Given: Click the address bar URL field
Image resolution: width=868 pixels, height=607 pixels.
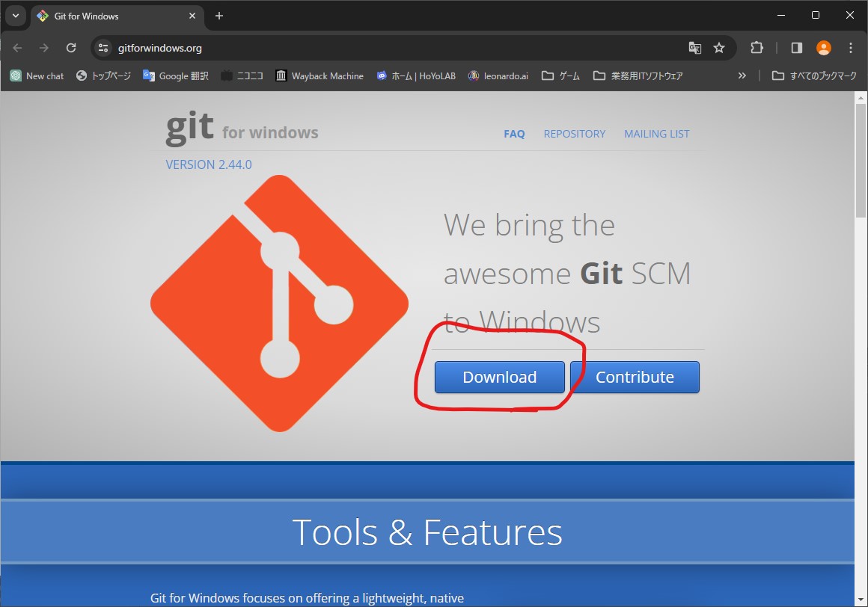Looking at the screenshot, I should click(374, 48).
